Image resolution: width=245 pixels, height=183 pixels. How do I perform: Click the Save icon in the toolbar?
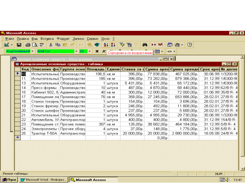coord(19,45)
